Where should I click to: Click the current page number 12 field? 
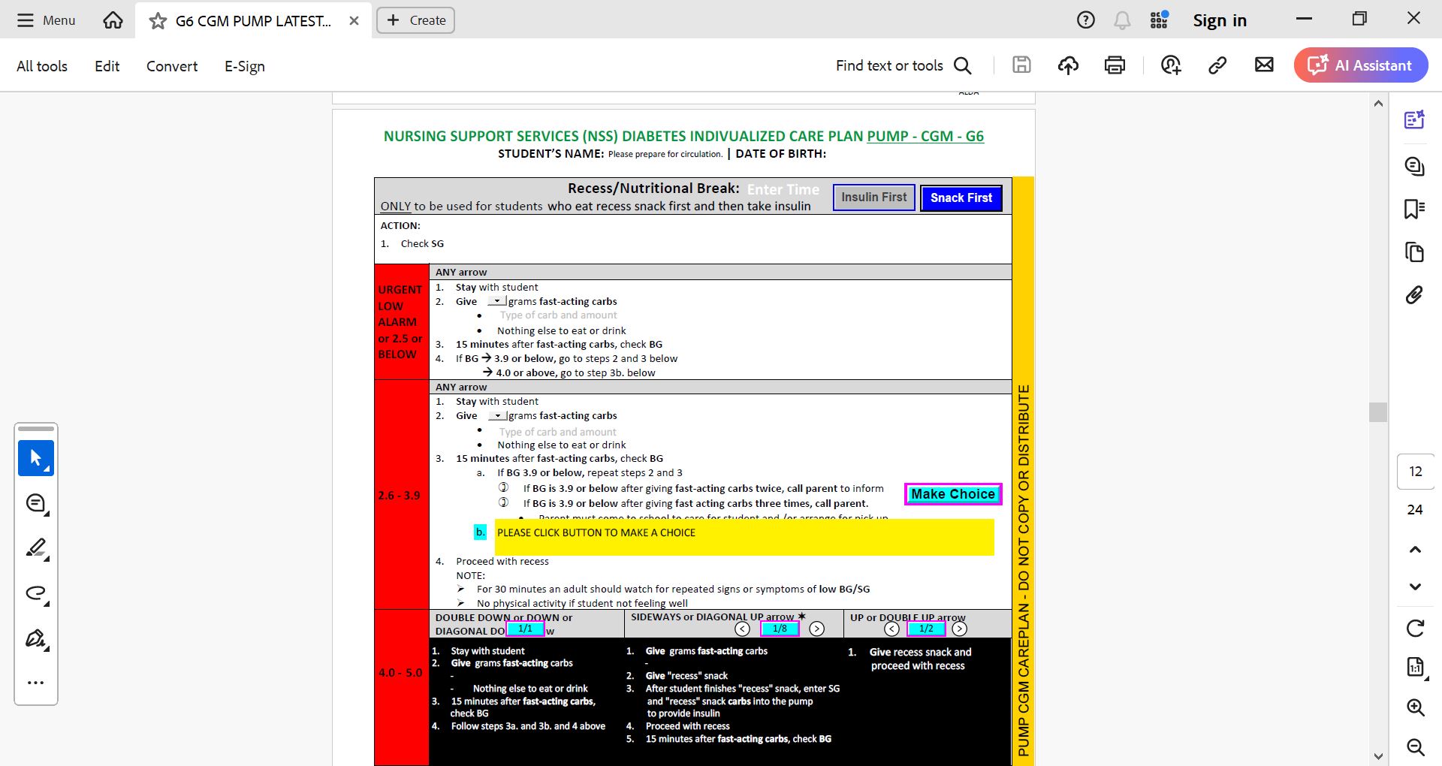point(1416,472)
